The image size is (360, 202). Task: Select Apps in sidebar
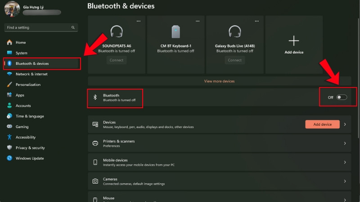click(x=41, y=95)
